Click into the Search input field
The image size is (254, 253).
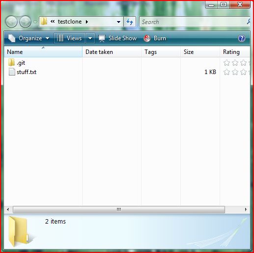point(193,22)
